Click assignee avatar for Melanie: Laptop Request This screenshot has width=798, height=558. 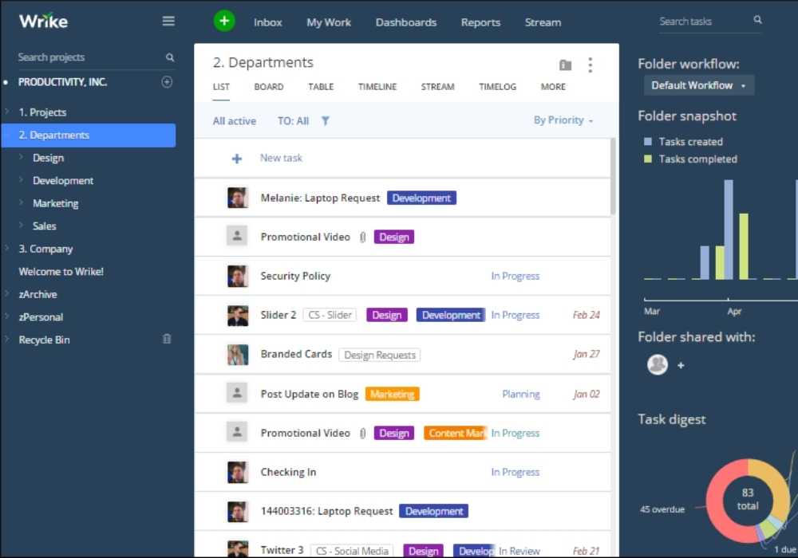(237, 198)
